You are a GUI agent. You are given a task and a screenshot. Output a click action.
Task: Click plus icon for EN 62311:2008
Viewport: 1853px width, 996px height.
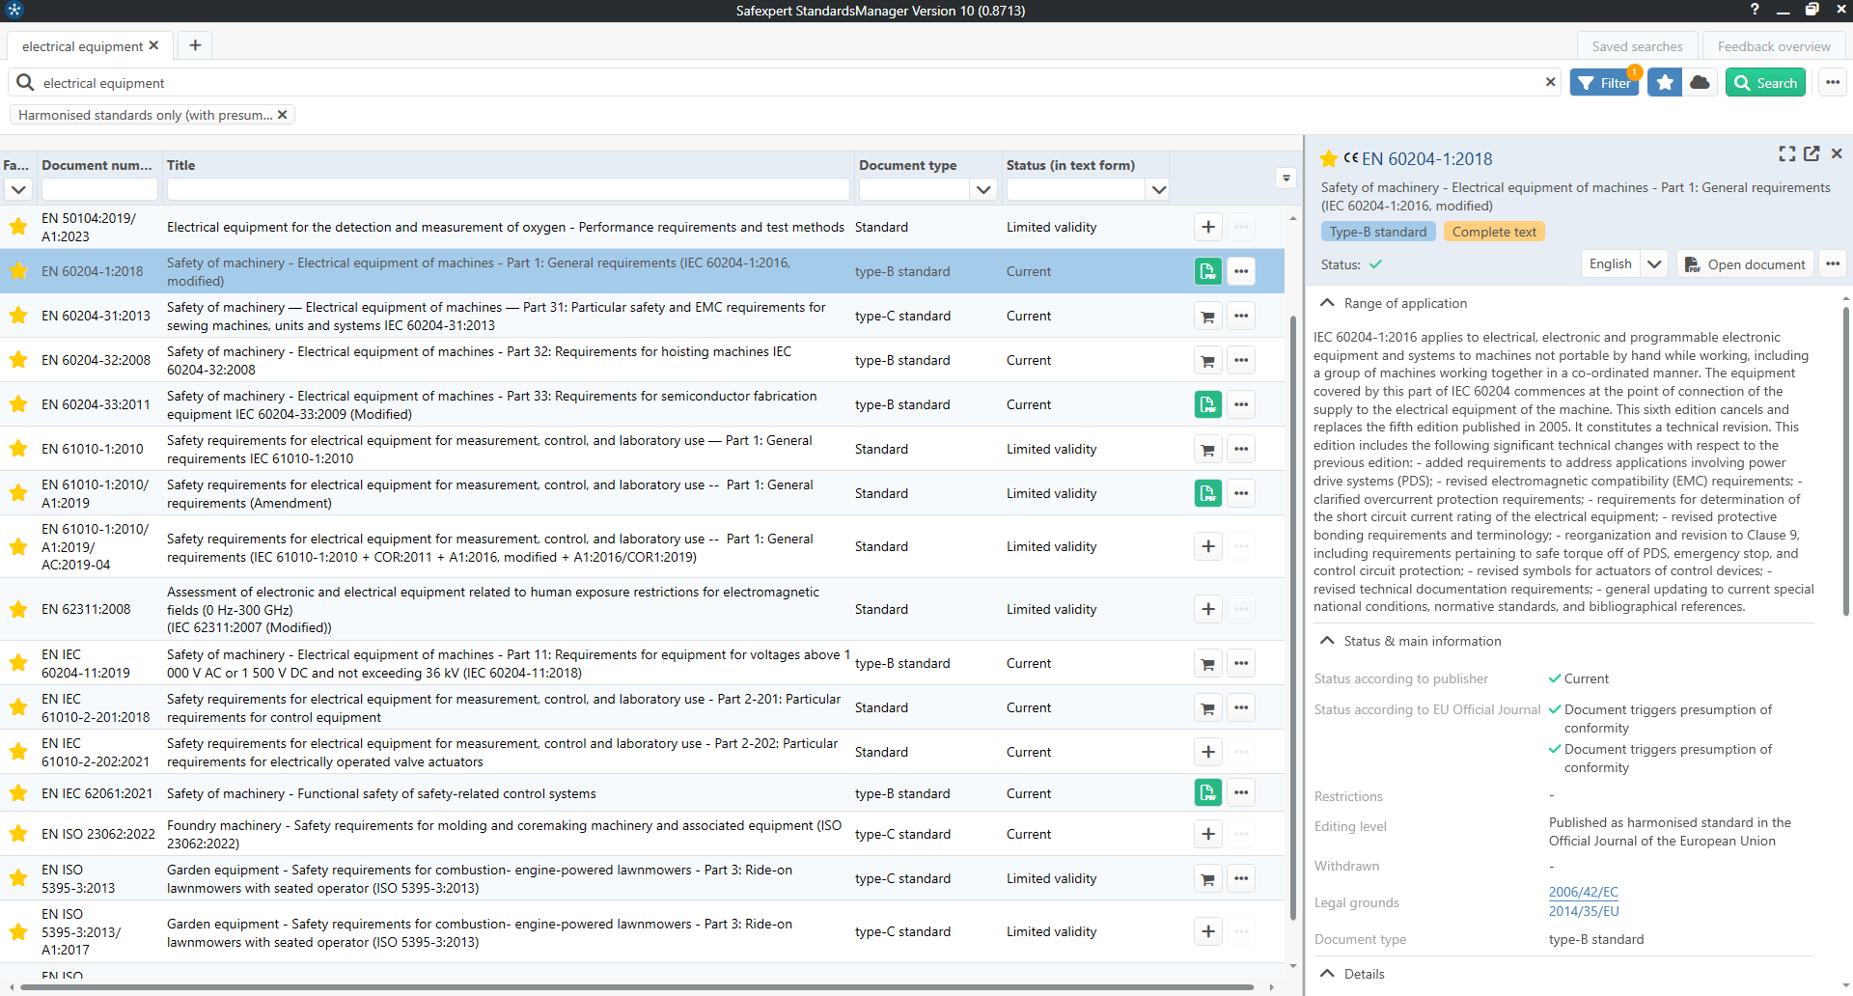click(x=1208, y=609)
